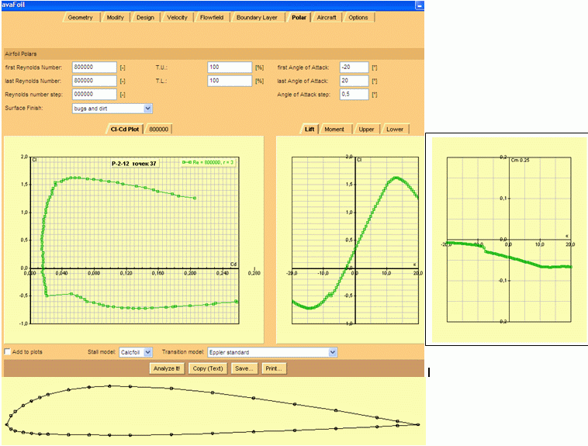
Task: Click the P-2-12 plot title
Action: [134, 164]
